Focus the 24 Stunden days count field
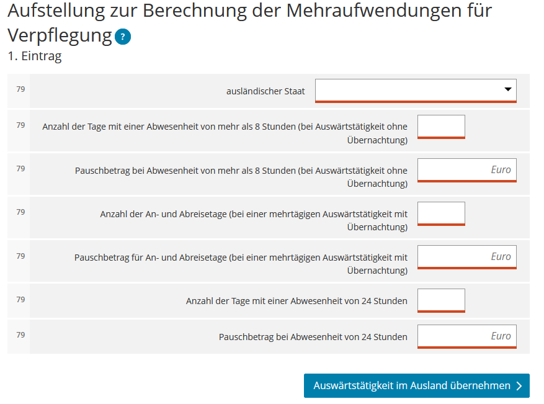The image size is (544, 404). pos(441,300)
